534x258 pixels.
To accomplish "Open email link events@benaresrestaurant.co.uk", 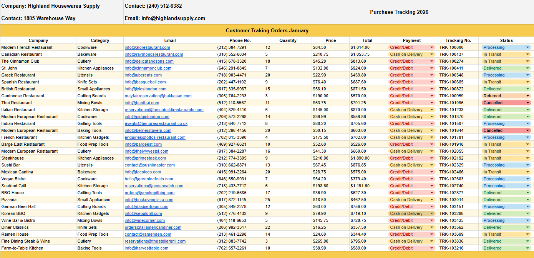I will coord(156,123).
